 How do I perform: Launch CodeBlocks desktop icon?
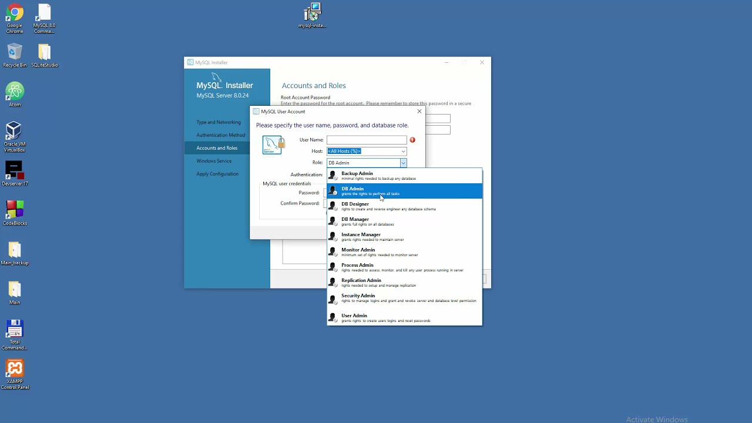(15, 213)
